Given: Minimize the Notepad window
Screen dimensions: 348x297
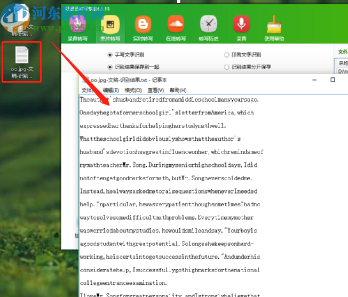Looking at the screenshot, I should point(314,80).
